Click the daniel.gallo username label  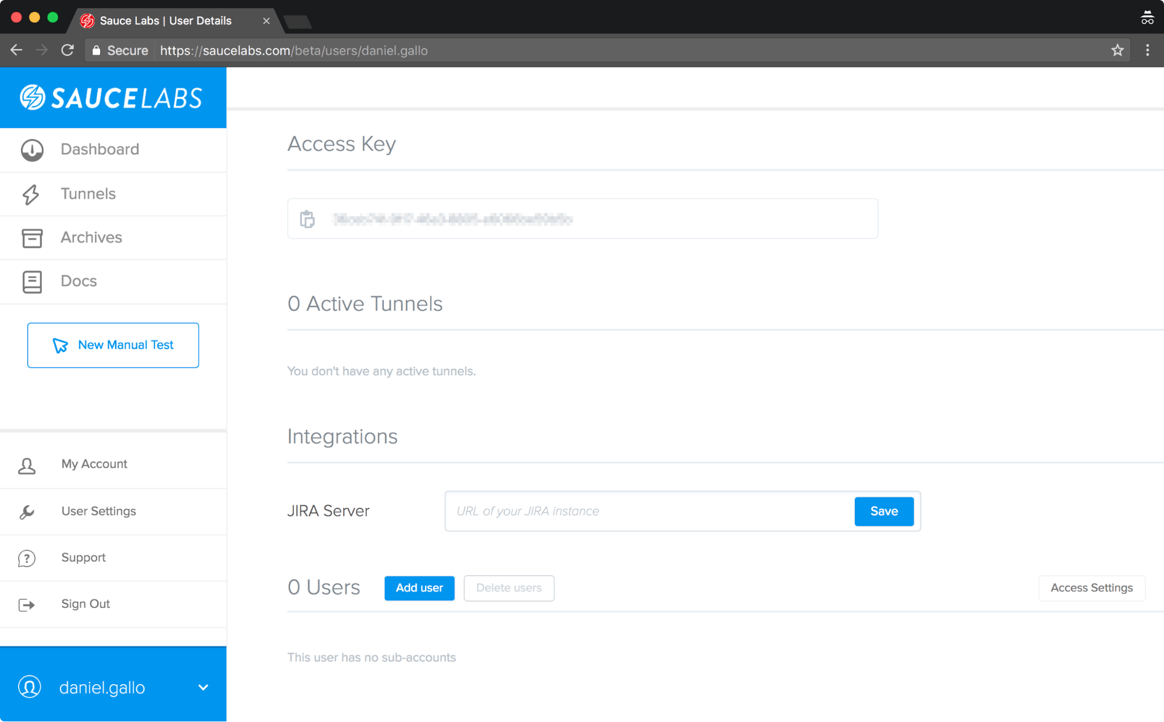(x=102, y=688)
